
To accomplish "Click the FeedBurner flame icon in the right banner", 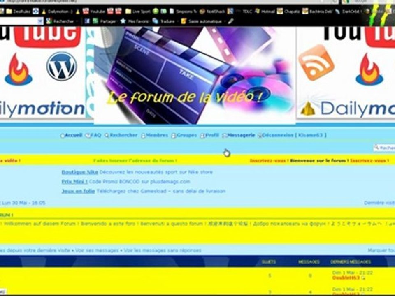I will (x=369, y=70).
